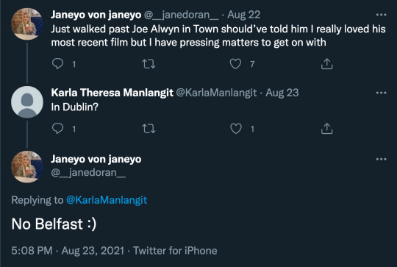The image size is (397, 267).
Task: Open Karla's default gray avatar
Action: coord(27,102)
